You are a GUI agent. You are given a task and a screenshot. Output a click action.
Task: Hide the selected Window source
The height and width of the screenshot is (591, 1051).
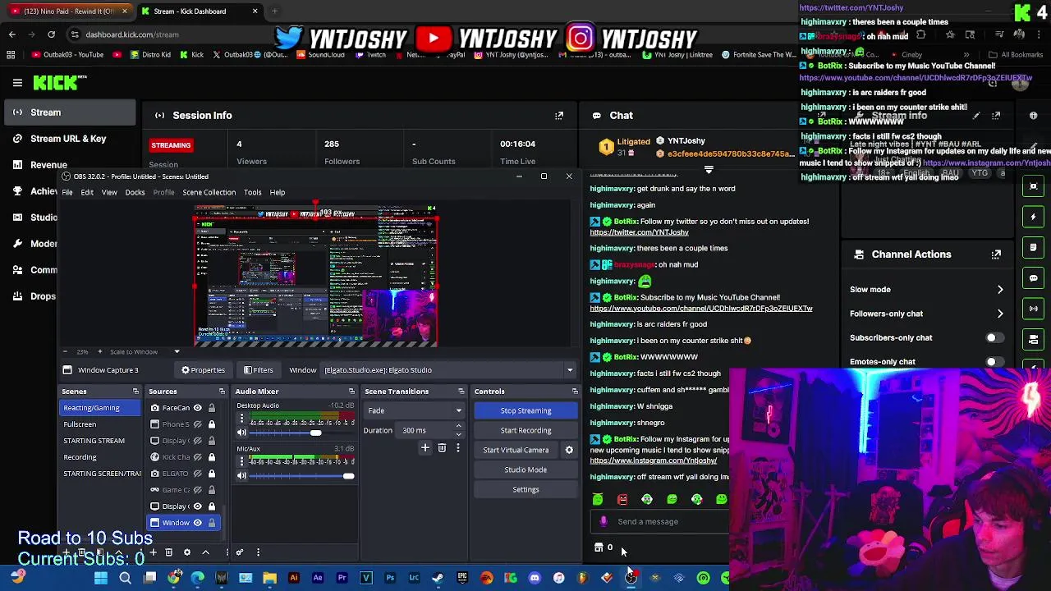(197, 523)
